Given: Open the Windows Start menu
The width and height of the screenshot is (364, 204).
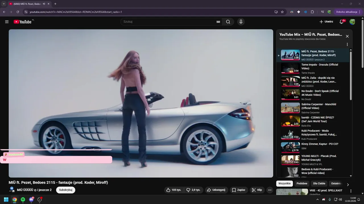Looking at the screenshot, I should pyautogui.click(x=6, y=199).
